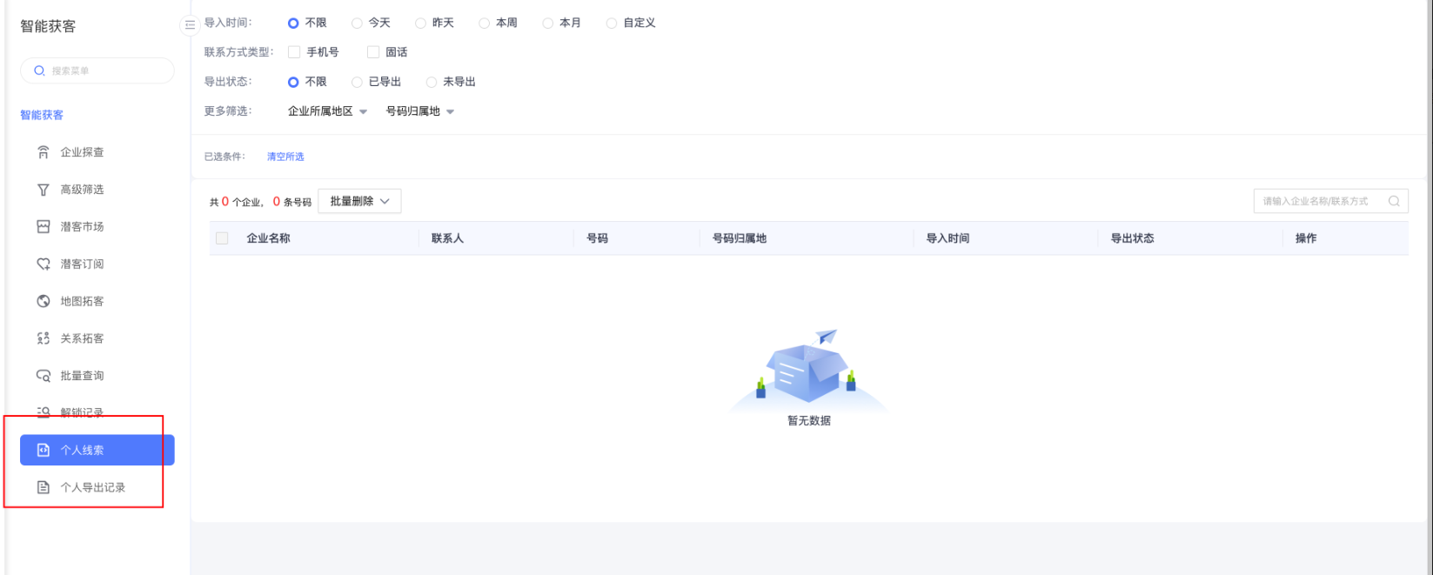This screenshot has height=575, width=1433.
Task: Click the 批量查询 search icon
Action: [x=44, y=377]
